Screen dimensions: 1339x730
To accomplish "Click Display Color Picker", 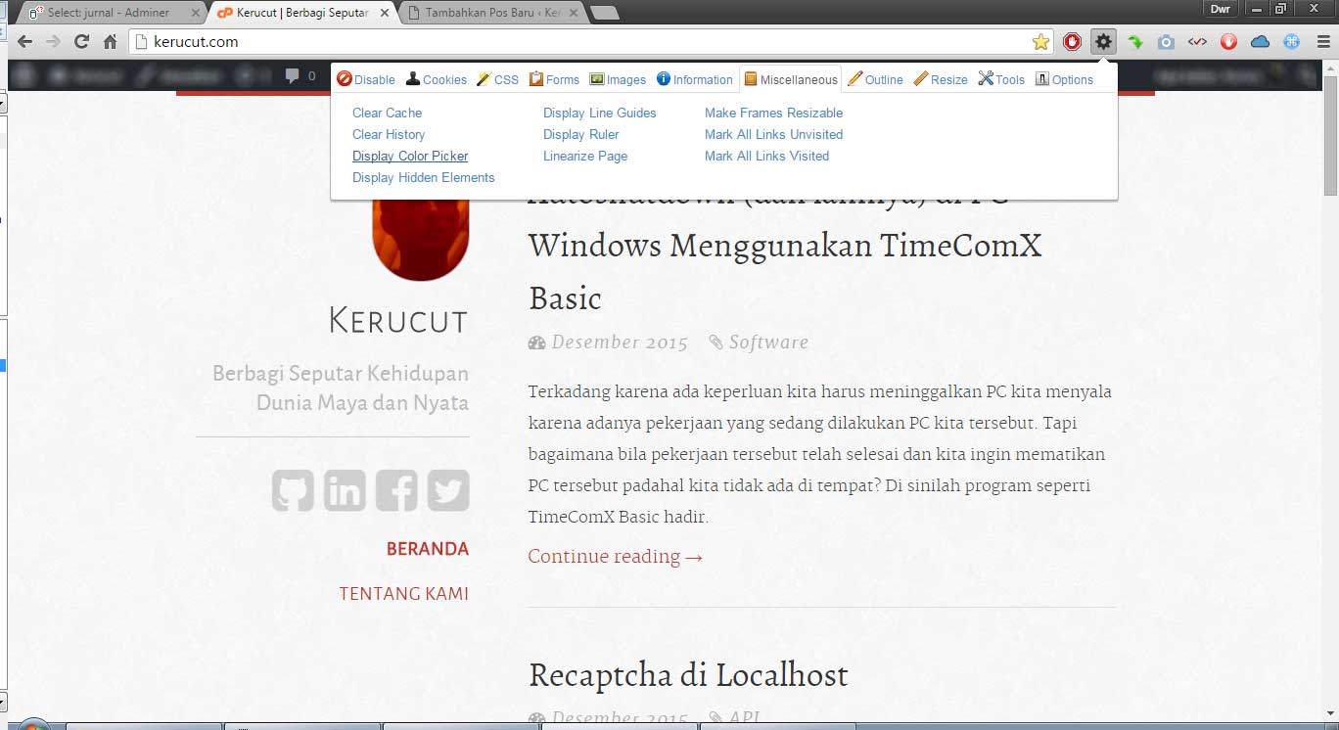I will click(410, 156).
